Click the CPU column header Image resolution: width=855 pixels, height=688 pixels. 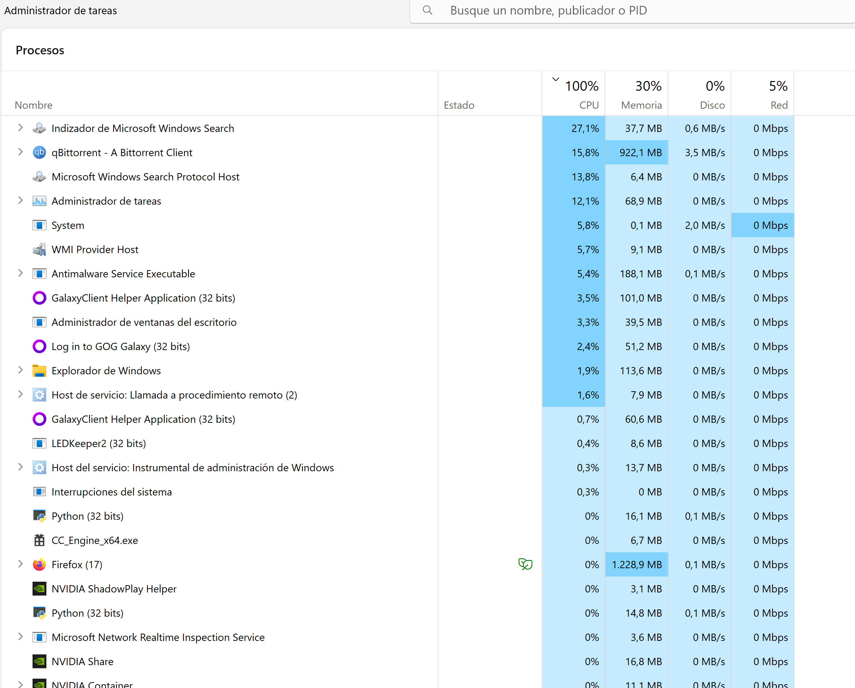click(574, 93)
